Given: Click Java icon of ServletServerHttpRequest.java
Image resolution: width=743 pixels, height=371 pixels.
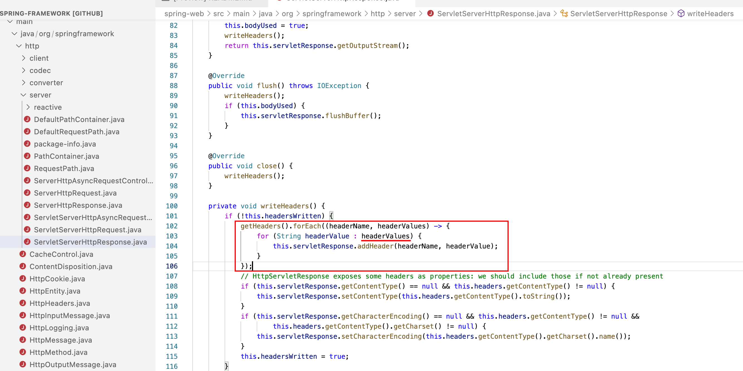Looking at the screenshot, I should click(27, 230).
